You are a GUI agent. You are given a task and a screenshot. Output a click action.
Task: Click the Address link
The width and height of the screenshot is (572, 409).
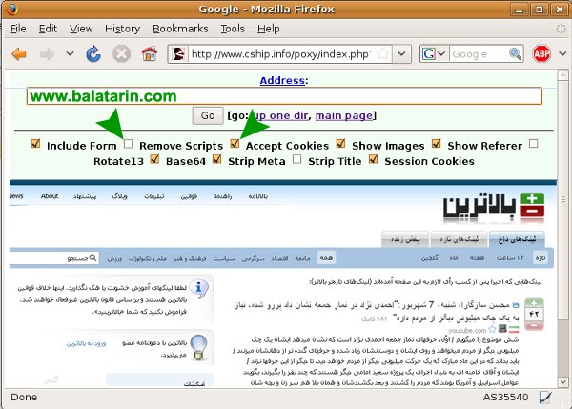[x=282, y=80]
